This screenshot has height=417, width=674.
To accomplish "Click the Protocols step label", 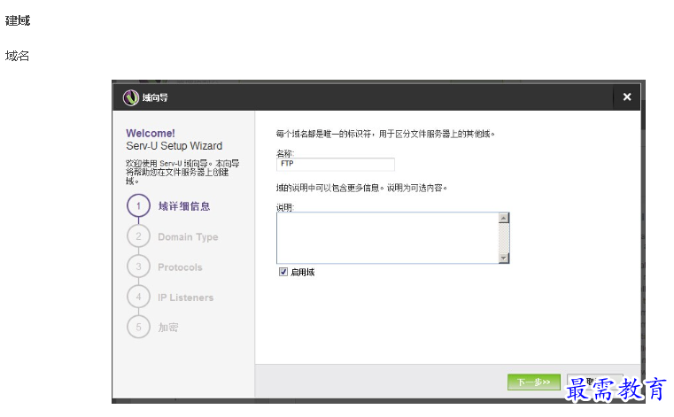I will point(180,267).
